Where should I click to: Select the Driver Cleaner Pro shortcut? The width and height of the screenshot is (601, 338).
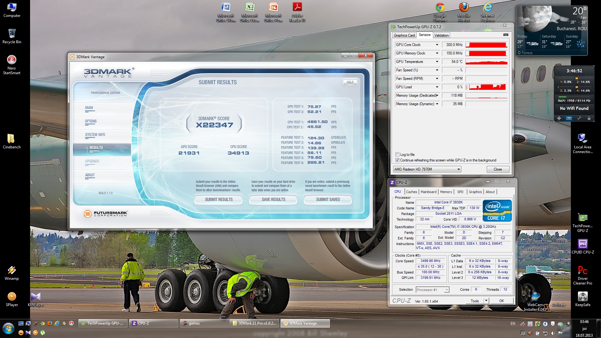[583, 275]
